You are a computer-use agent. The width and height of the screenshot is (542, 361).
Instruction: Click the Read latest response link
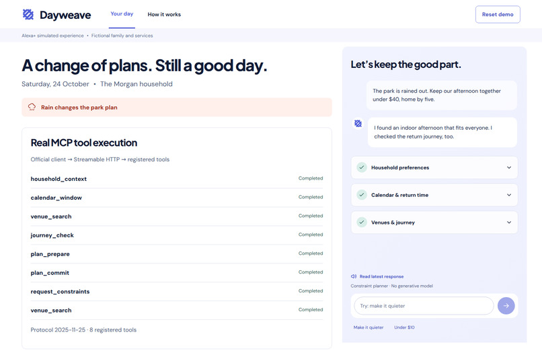381,276
